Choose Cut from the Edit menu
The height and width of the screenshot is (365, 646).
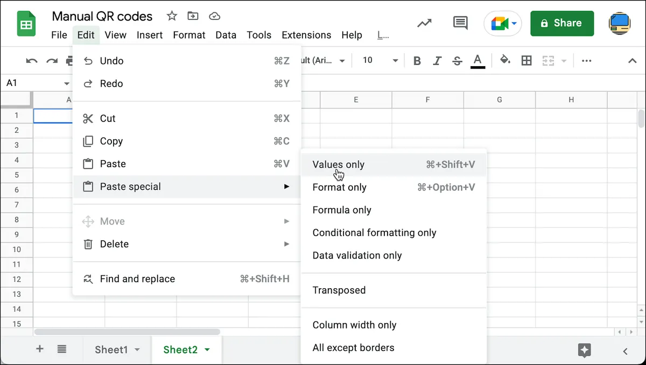(186, 118)
